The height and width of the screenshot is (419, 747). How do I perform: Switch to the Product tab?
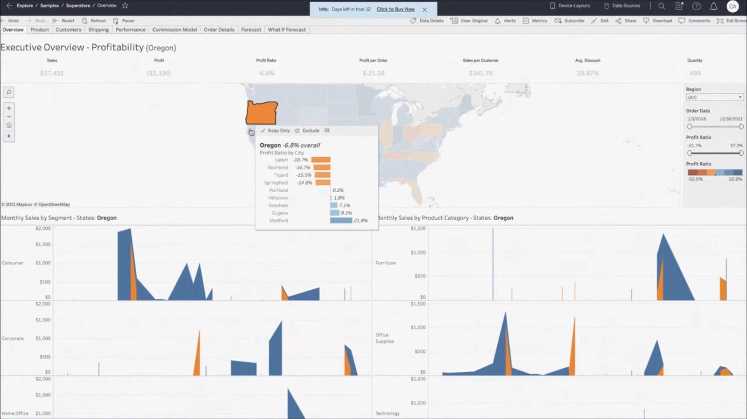point(40,29)
